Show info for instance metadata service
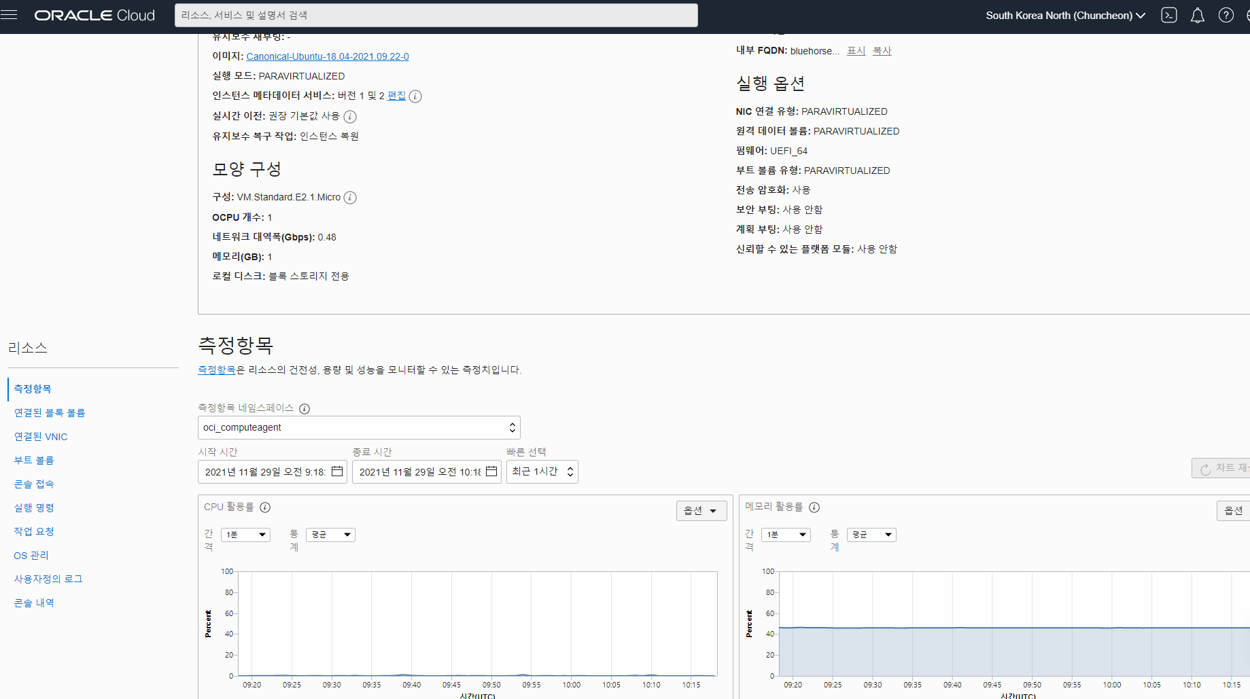1250x699 pixels. (415, 96)
